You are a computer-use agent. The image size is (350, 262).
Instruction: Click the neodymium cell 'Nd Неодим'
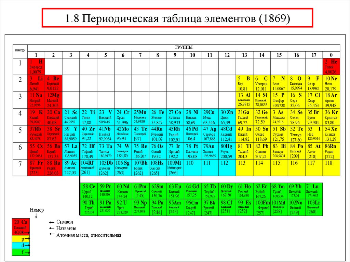click(x=123, y=191)
